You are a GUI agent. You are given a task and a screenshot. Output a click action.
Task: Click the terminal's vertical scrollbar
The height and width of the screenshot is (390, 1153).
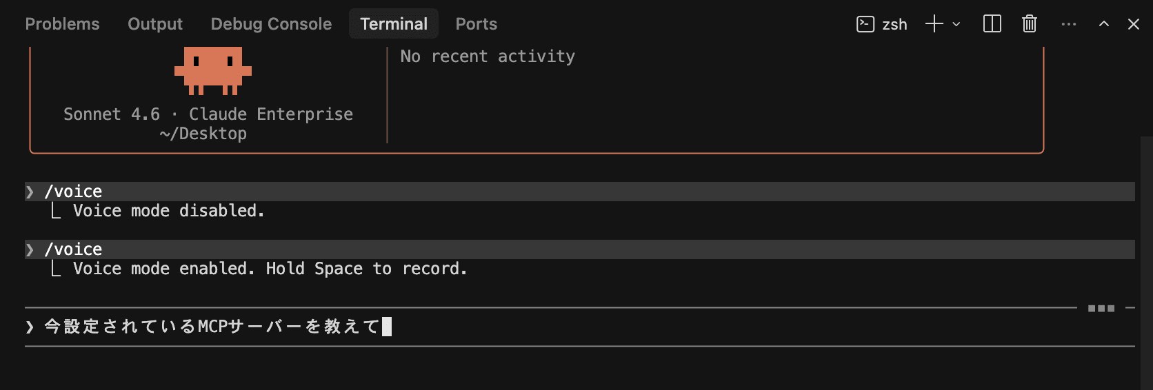1146,262
